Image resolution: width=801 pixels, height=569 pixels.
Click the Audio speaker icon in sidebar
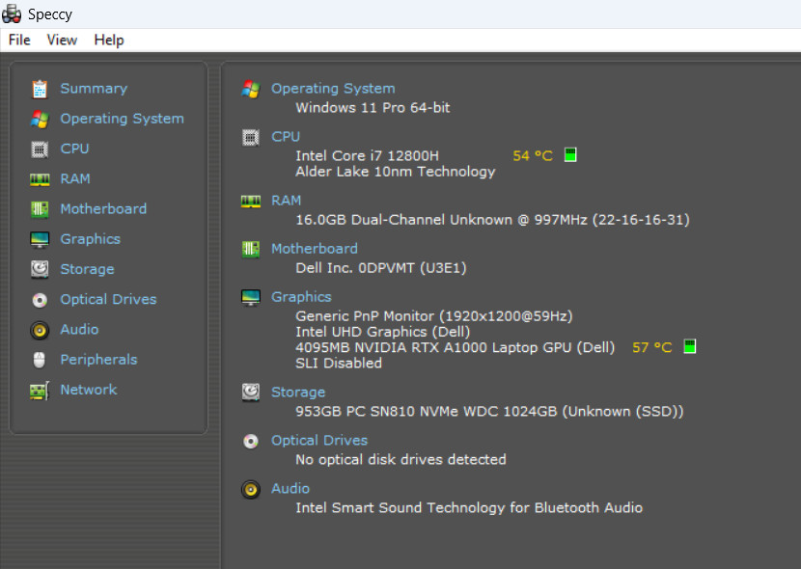pos(40,330)
